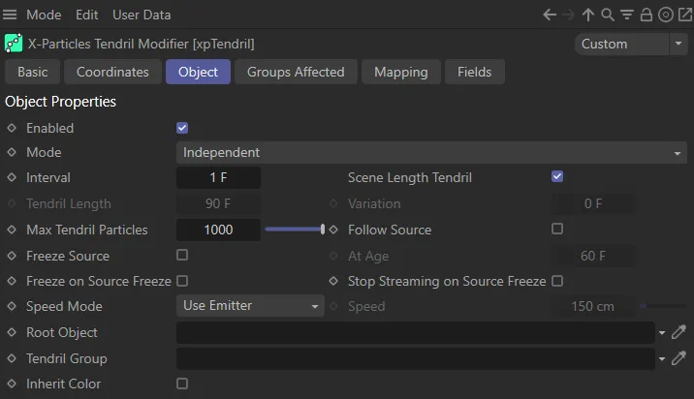
Task: Click the Max Tendril Particles slider
Action: (x=295, y=230)
